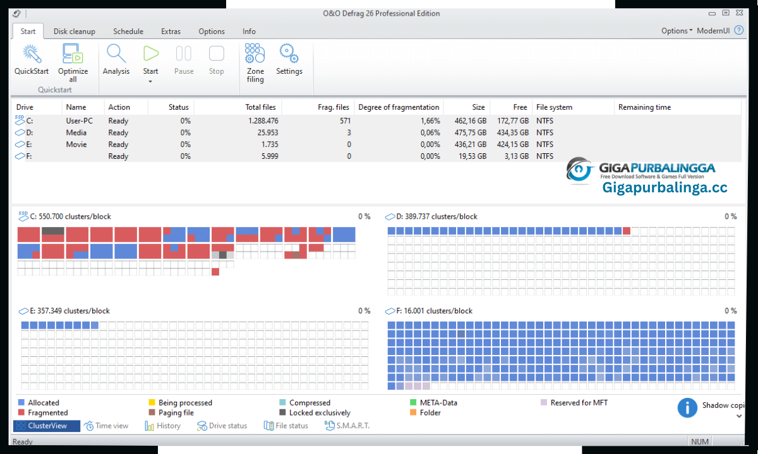Click the Pause toolbar icon
The image size is (758, 454).
pyautogui.click(x=184, y=54)
